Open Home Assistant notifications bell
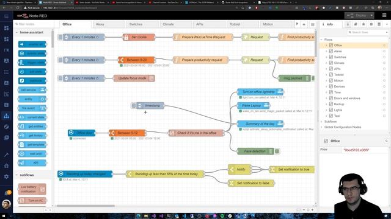This screenshot has width=391, height=219. pos(7,193)
